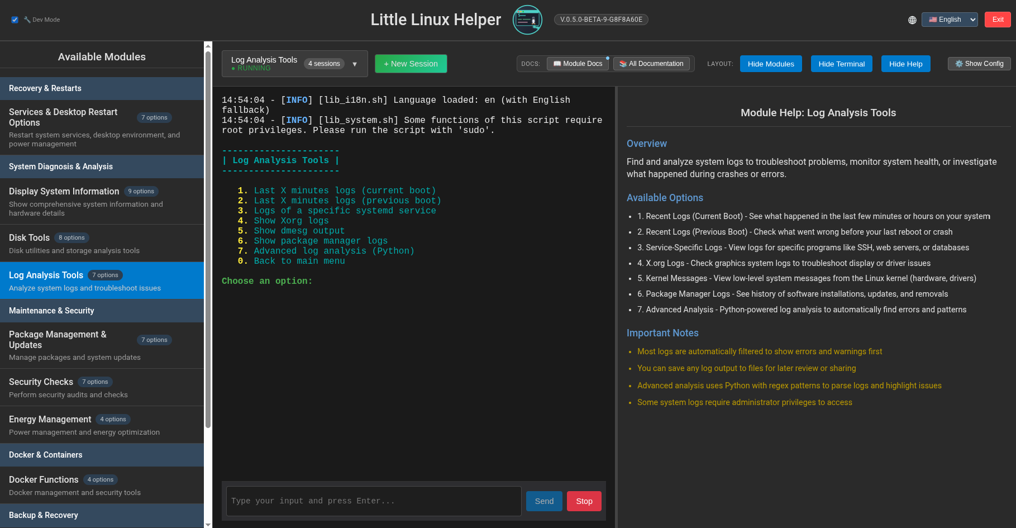Screen dimensions: 1016x528
Task: Select the Disk Tools module
Action: tap(102, 244)
